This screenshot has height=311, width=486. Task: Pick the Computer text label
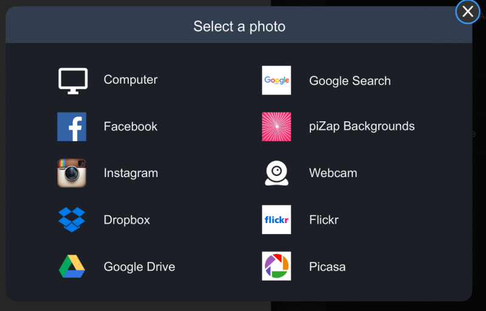[x=131, y=80]
